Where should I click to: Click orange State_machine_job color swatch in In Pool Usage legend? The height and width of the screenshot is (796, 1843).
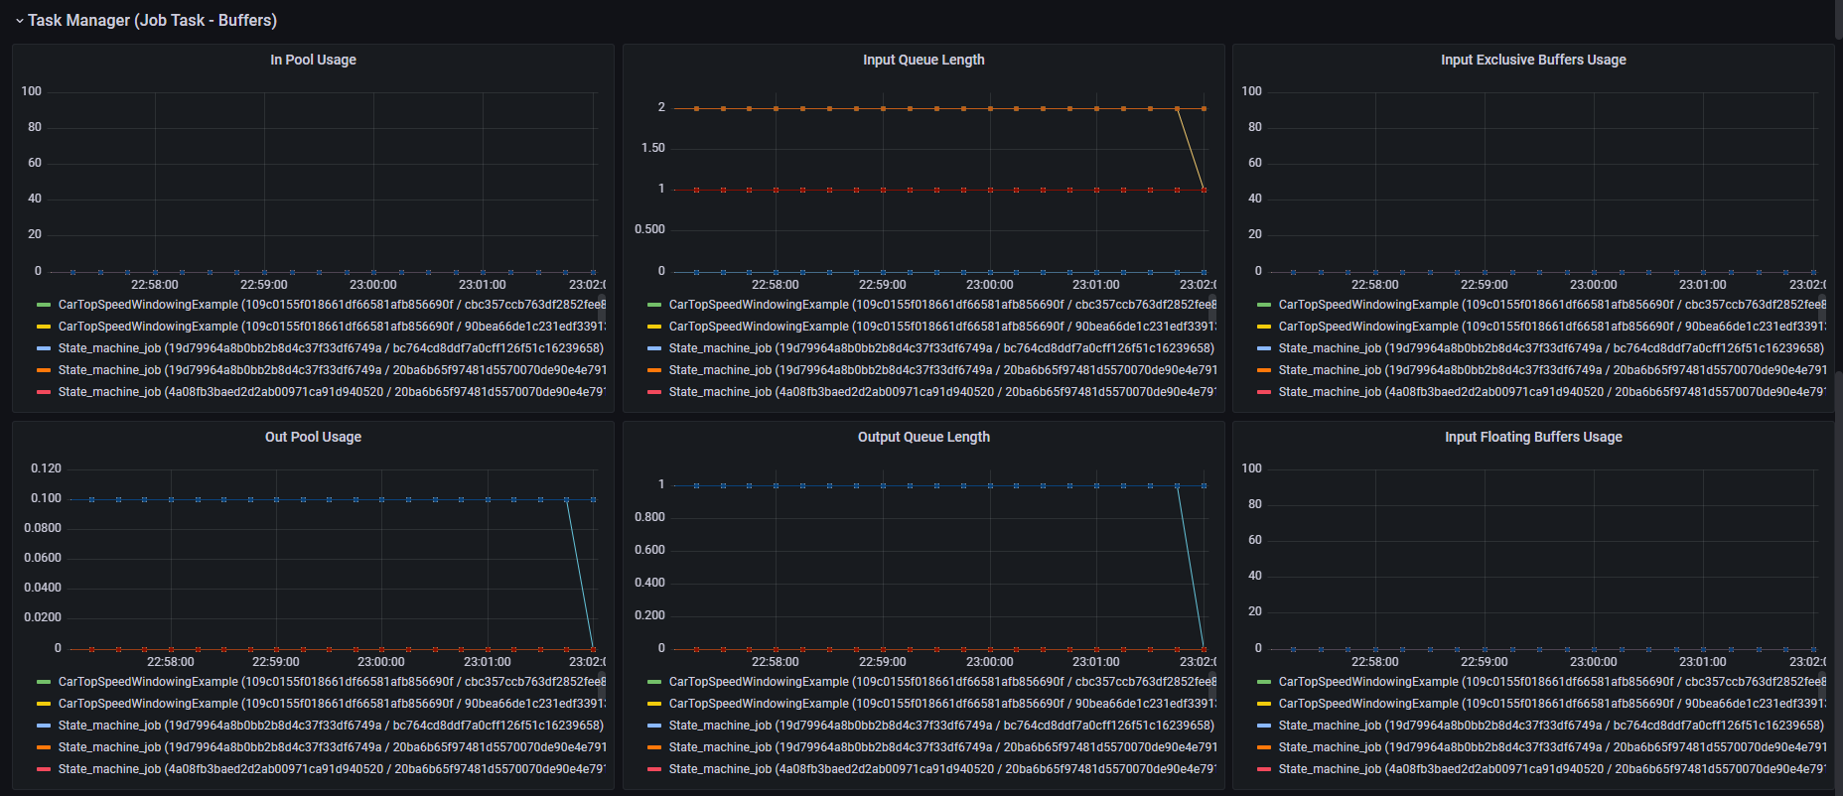(x=44, y=370)
